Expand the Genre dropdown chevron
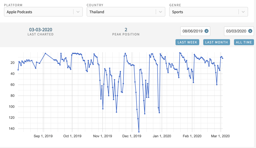 point(243,12)
